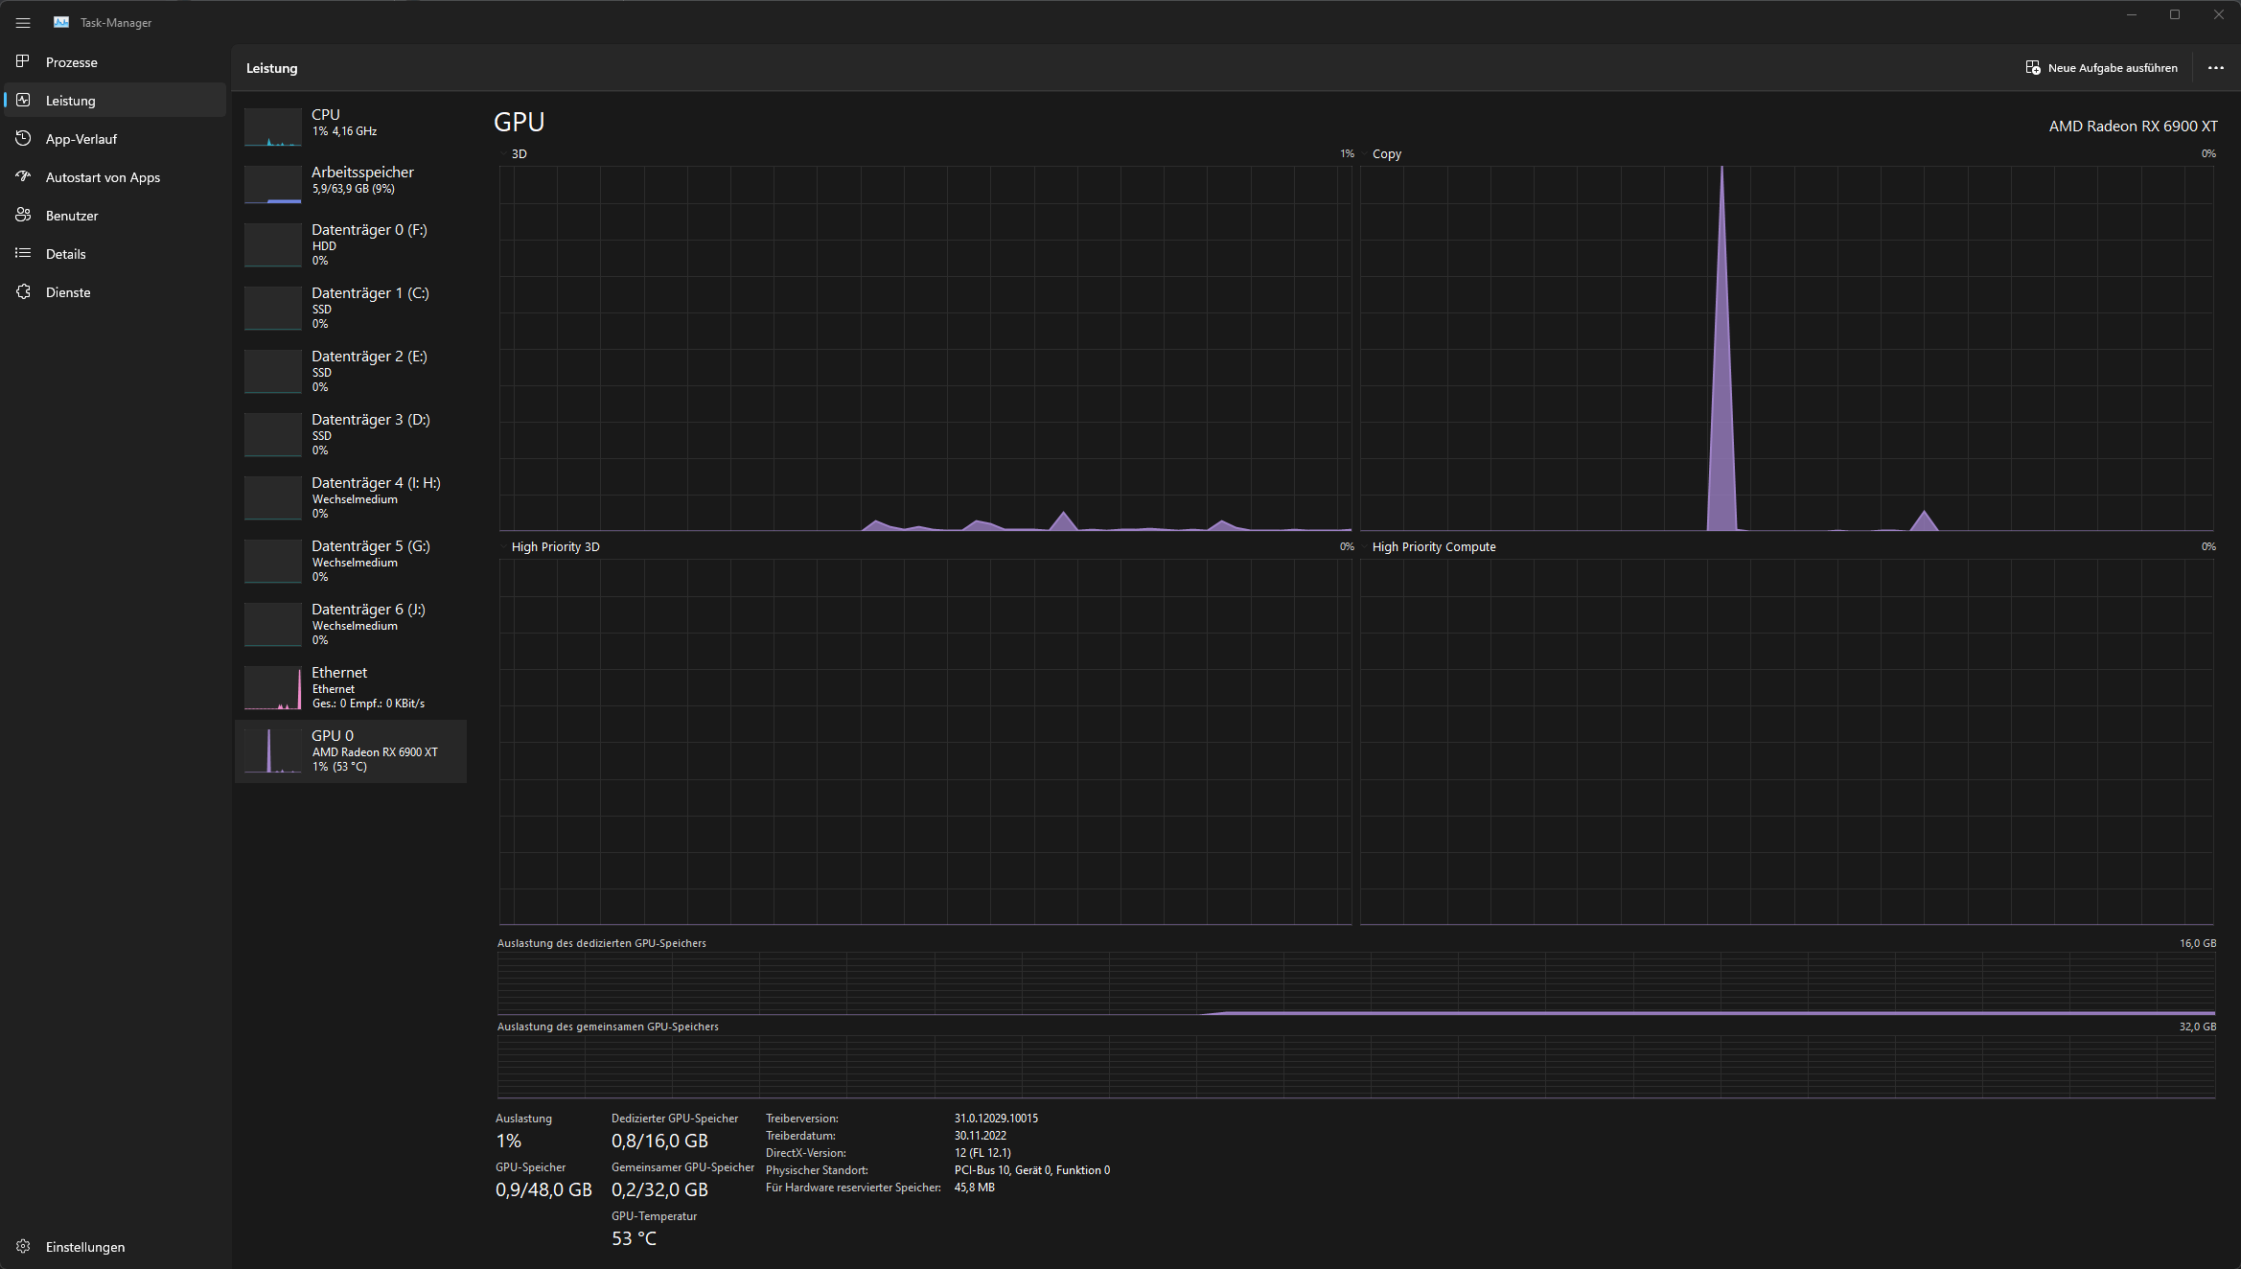
Task: Open High Priority 3D engine dropdown
Action: click(x=504, y=546)
